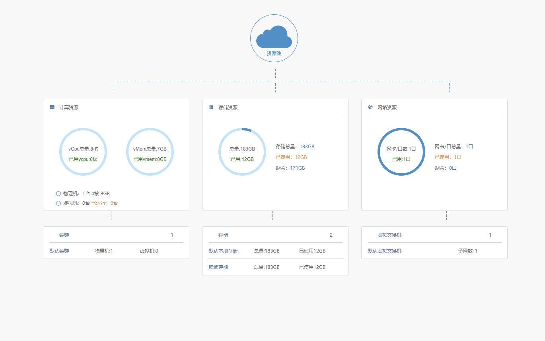
Task: Open the 默认本地存储 link
Action: pyautogui.click(x=223, y=251)
